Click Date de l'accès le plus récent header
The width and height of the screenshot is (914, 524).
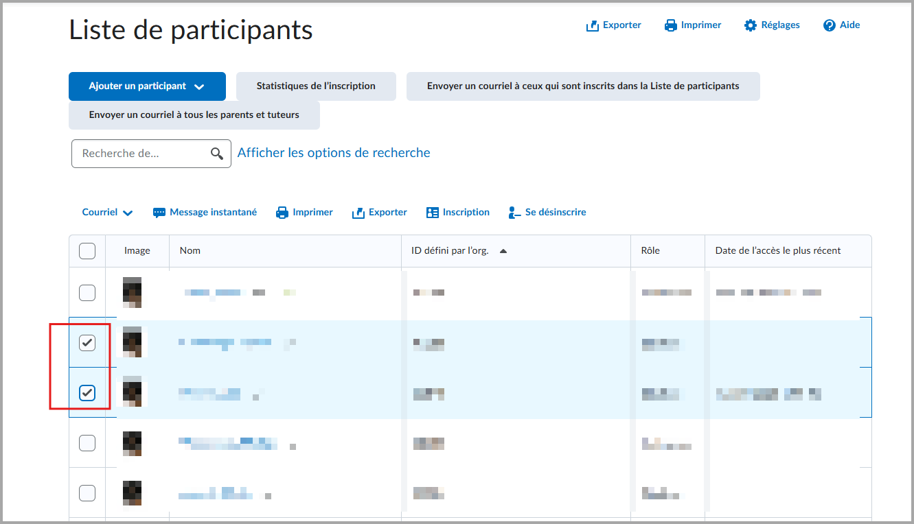pos(778,251)
